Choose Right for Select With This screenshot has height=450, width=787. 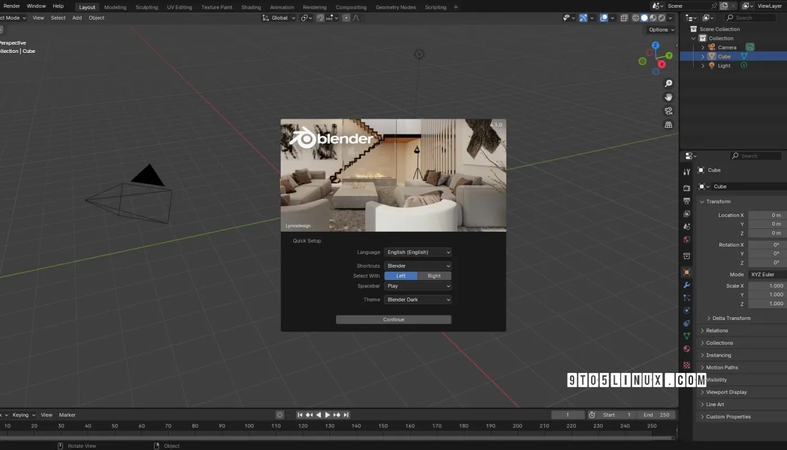pos(434,276)
